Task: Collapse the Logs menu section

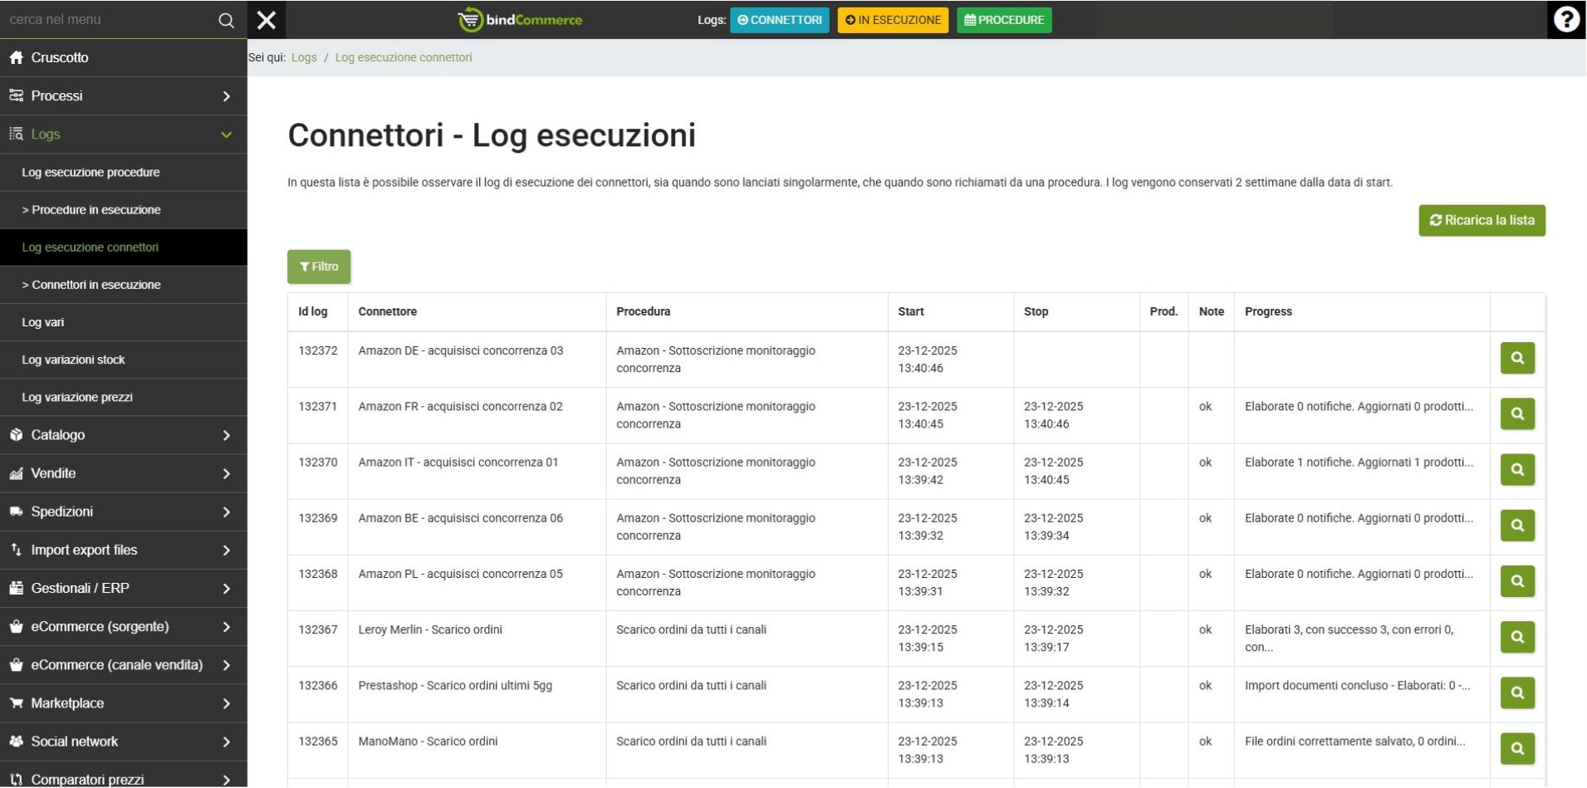Action: pyautogui.click(x=123, y=135)
